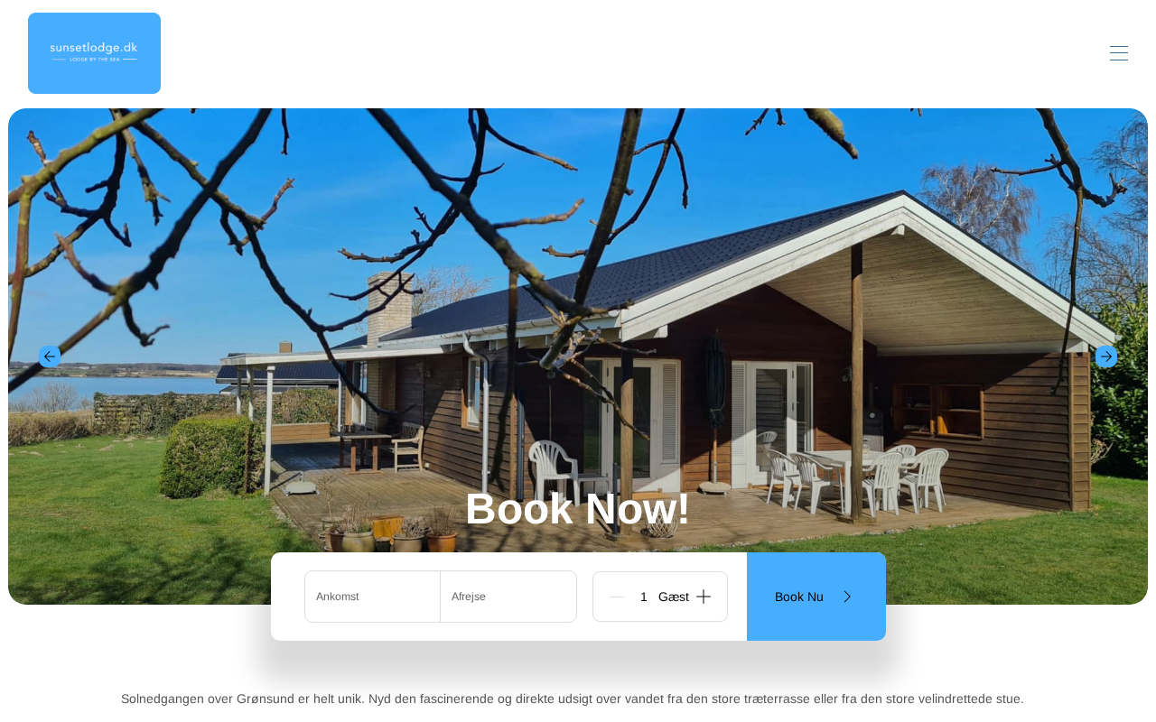Click the Grønsund sunset description paragraph
This screenshot has height=722, width=1156.
[573, 699]
